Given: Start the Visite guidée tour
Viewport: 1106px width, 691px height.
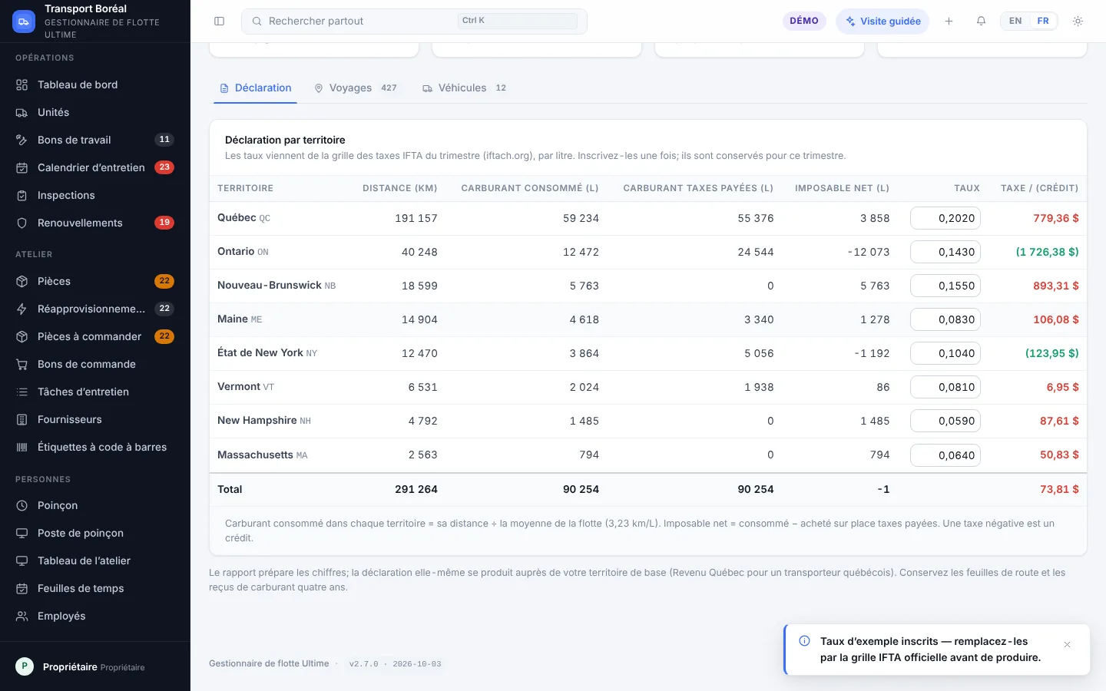Looking at the screenshot, I should (x=882, y=21).
